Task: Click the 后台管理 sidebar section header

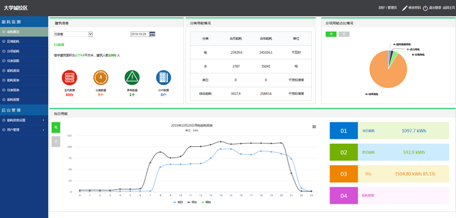Action: pyautogui.click(x=24, y=110)
